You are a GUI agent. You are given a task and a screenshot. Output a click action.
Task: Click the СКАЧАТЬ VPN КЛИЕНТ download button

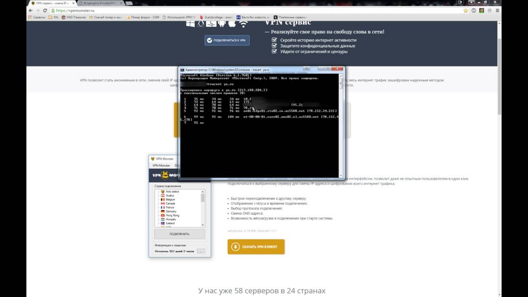pos(256,247)
